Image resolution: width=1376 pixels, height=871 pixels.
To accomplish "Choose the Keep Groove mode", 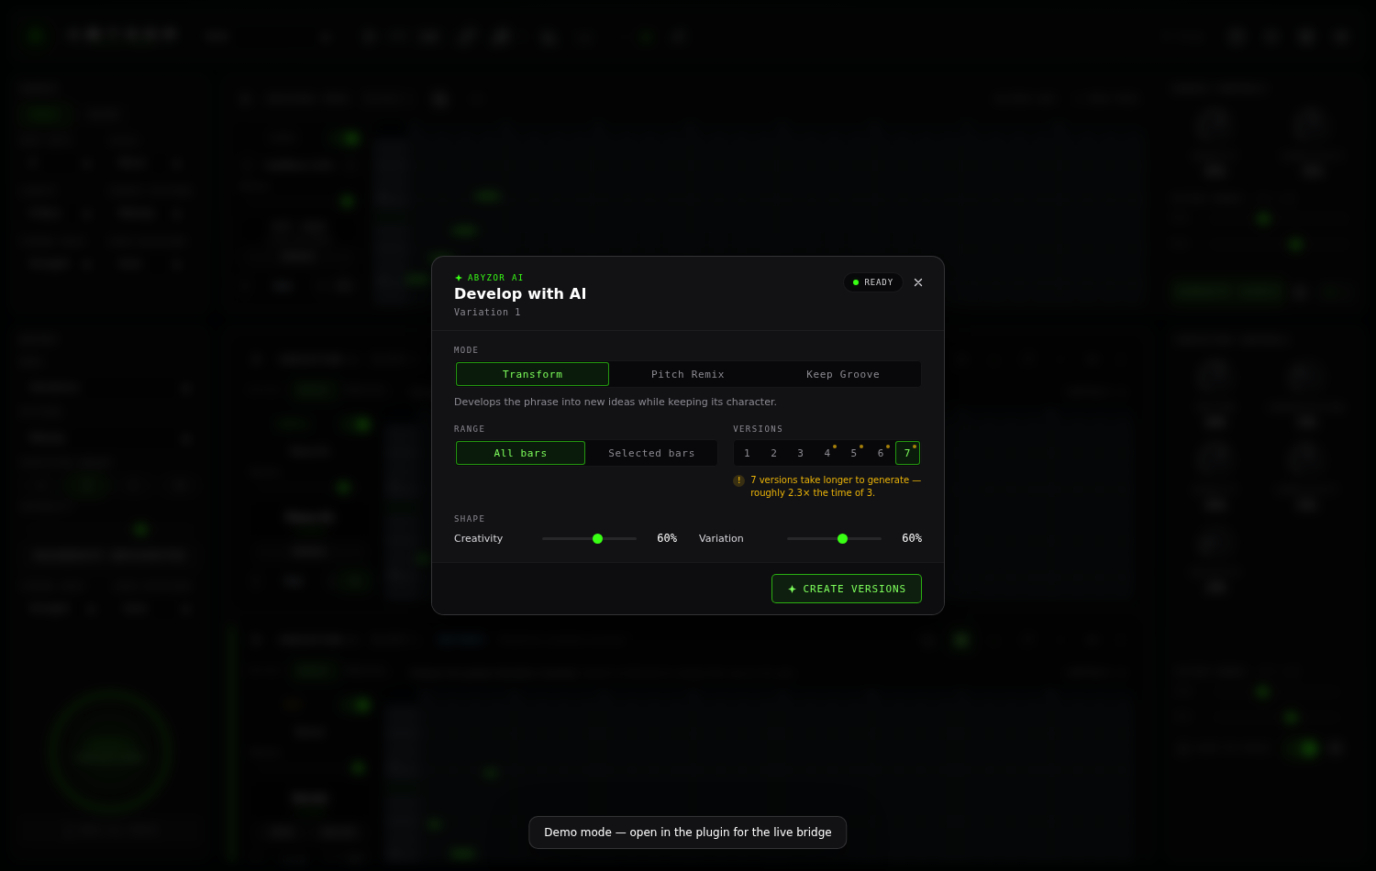I will point(843,374).
